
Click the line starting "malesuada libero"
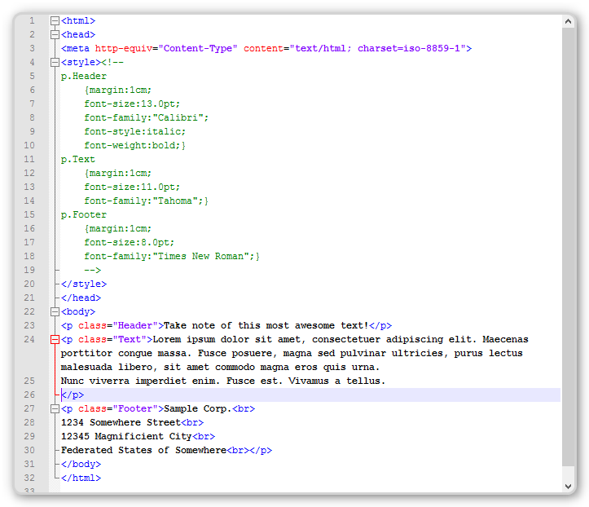[x=220, y=367]
